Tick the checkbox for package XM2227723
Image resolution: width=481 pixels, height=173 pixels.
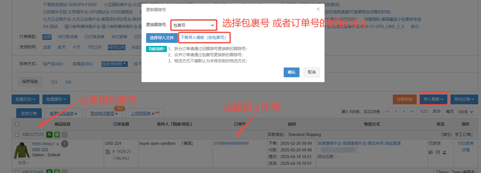point(17,135)
